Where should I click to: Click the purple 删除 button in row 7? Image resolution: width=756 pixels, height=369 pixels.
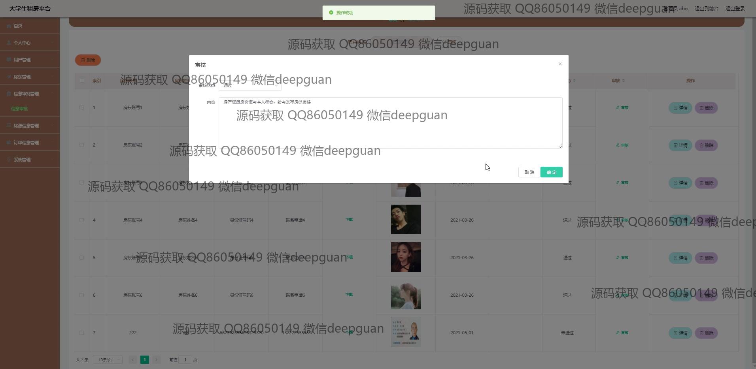point(706,333)
